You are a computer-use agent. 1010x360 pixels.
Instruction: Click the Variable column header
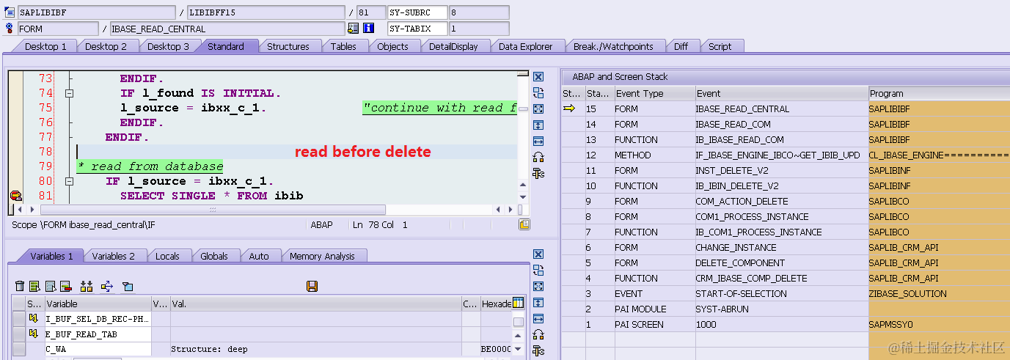click(x=98, y=304)
